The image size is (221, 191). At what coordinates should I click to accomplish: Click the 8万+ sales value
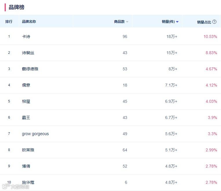(x=173, y=69)
